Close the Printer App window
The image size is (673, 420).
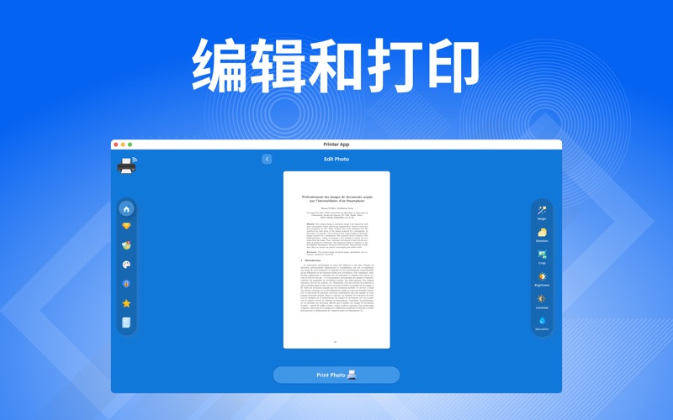pyautogui.click(x=116, y=144)
